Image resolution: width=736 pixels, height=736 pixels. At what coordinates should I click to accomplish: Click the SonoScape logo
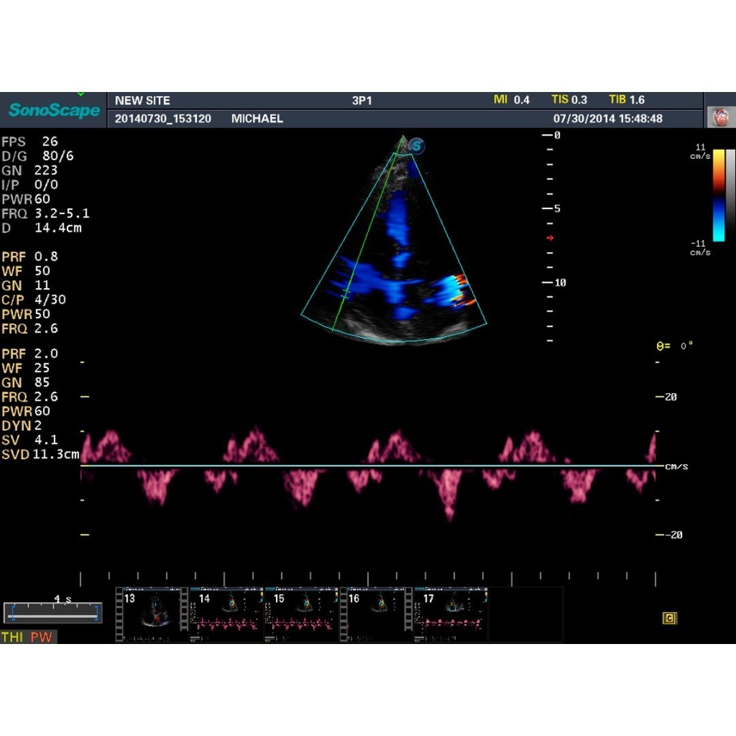[54, 110]
